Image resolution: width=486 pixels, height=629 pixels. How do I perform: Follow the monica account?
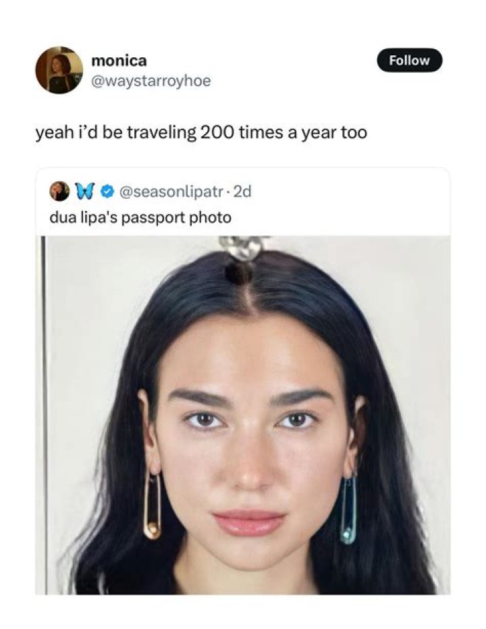[x=409, y=61]
